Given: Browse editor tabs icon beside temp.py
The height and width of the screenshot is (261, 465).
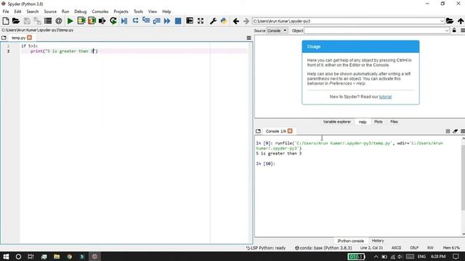Looking at the screenshot, I should [4, 38].
